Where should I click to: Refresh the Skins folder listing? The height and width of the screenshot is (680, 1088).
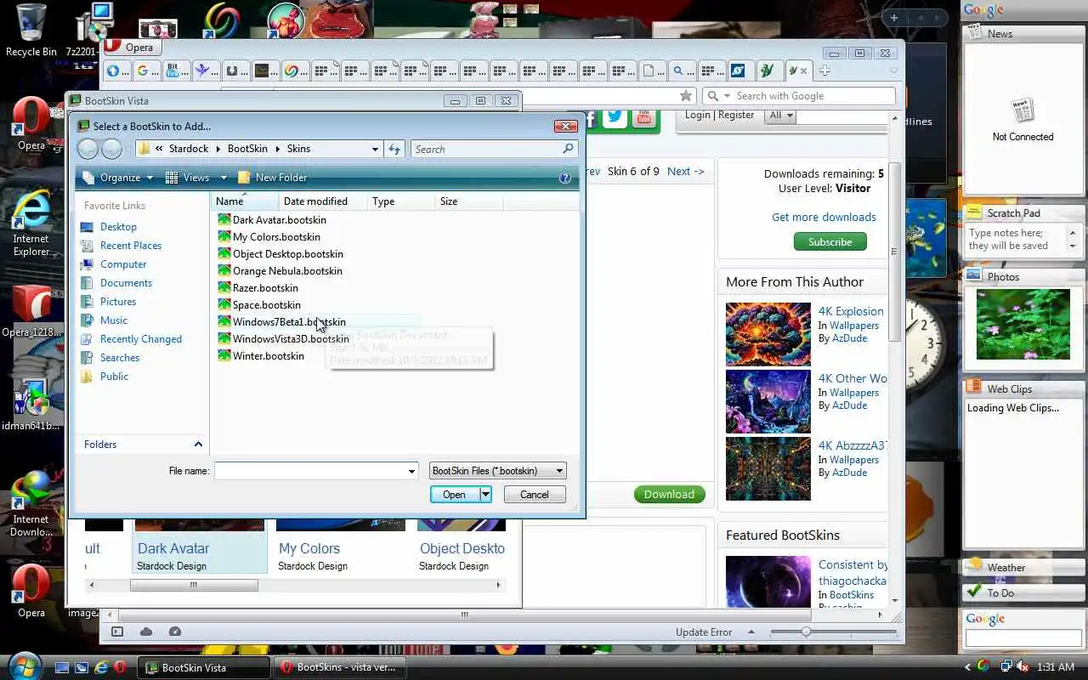pyautogui.click(x=394, y=149)
